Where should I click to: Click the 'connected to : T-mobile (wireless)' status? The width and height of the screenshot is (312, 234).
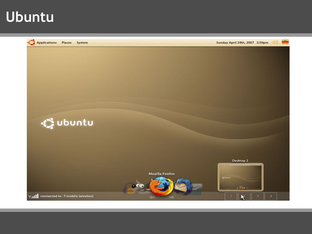click(x=67, y=196)
